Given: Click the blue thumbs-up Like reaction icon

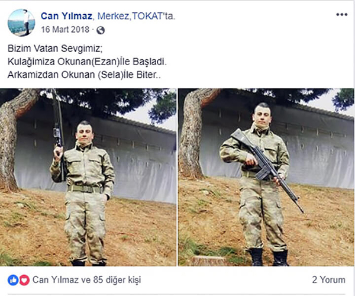Looking at the screenshot, I should pyautogui.click(x=13, y=280).
